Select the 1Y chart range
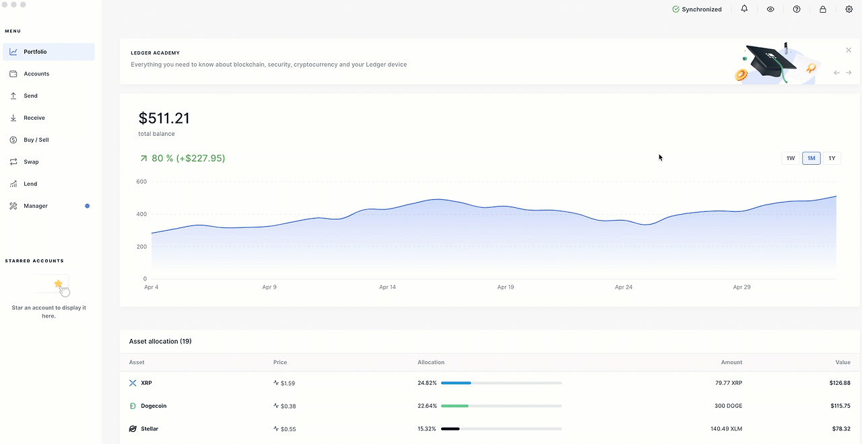Image resolution: width=862 pixels, height=444 pixels. pyautogui.click(x=832, y=158)
